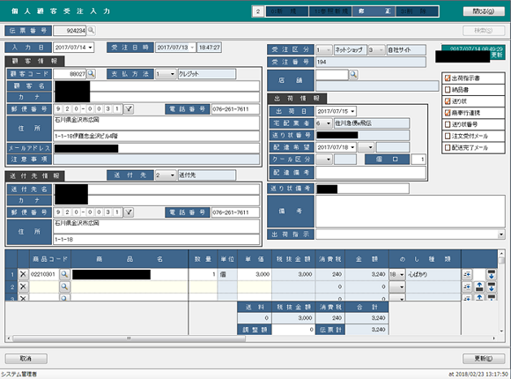Image resolution: width=511 pixels, height=379 pixels.
Task: Enable the 納品書 checkbox
Action: [x=448, y=90]
